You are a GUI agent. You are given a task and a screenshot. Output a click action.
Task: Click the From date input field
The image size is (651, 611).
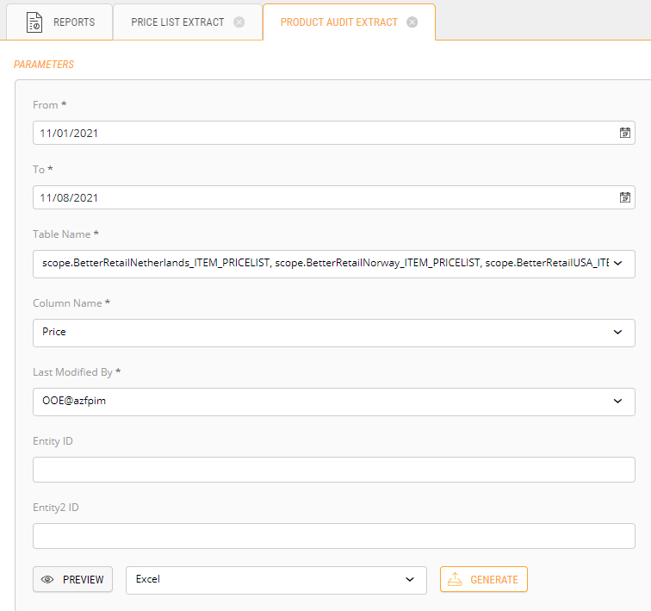(x=319, y=133)
